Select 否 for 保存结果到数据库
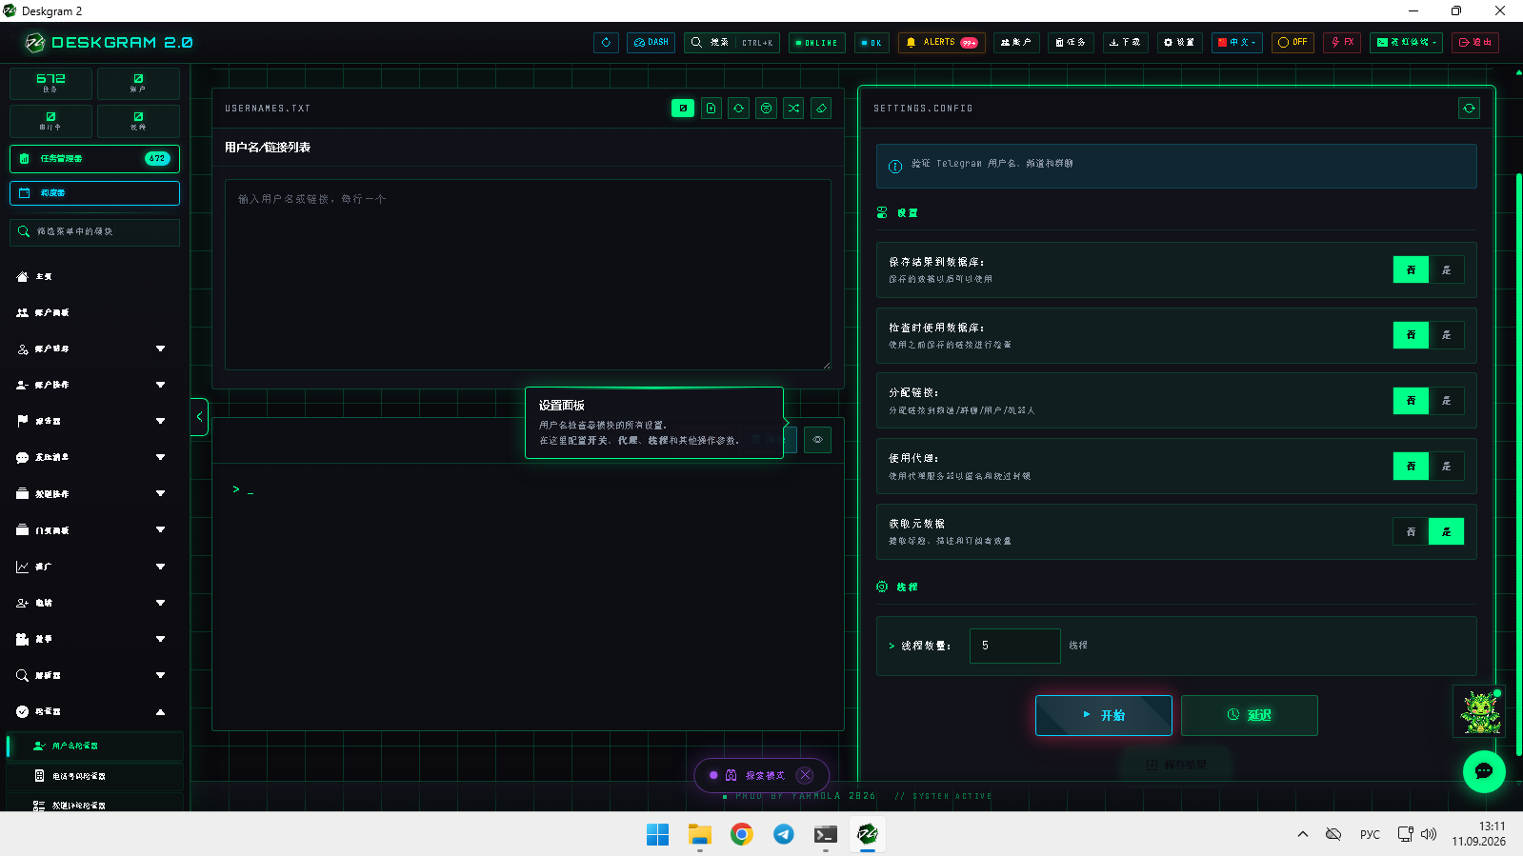 click(1411, 269)
